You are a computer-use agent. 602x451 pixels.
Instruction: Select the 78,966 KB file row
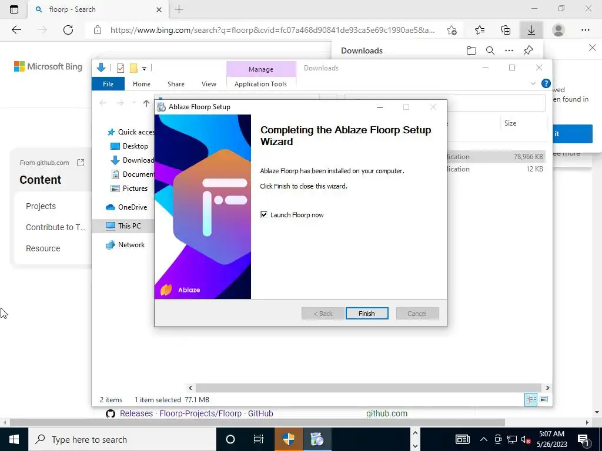tap(497, 156)
